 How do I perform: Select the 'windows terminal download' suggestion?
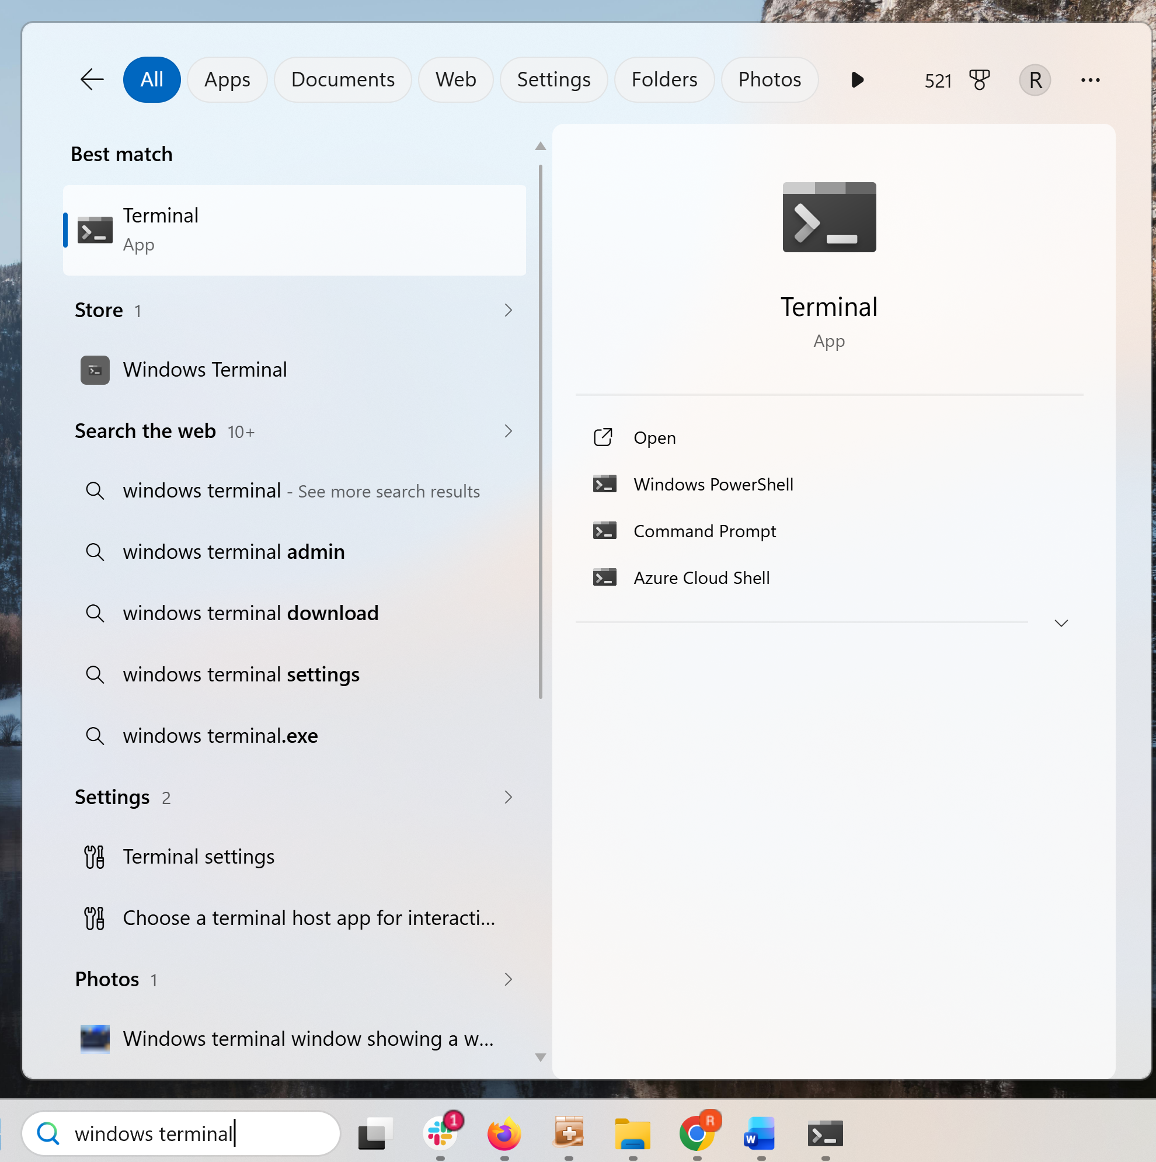point(294,613)
